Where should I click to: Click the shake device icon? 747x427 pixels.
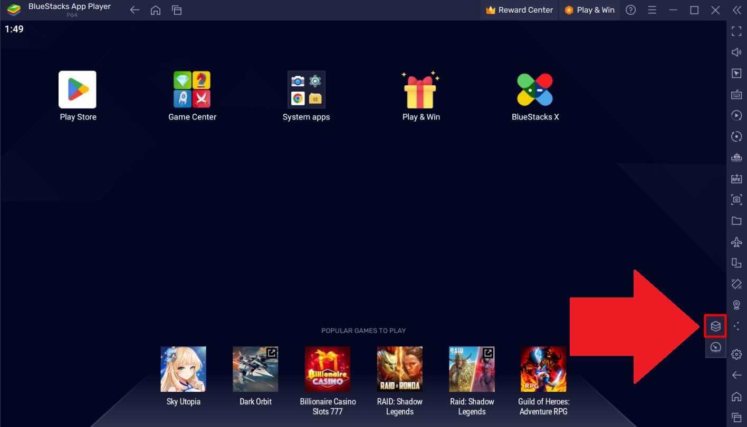pyautogui.click(x=736, y=284)
